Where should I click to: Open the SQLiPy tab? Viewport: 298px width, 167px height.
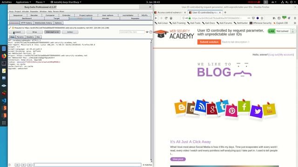(144, 15)
